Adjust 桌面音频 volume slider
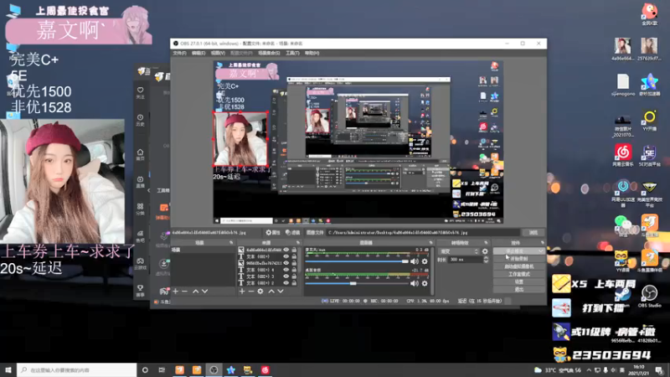670x377 pixels. pos(358,283)
